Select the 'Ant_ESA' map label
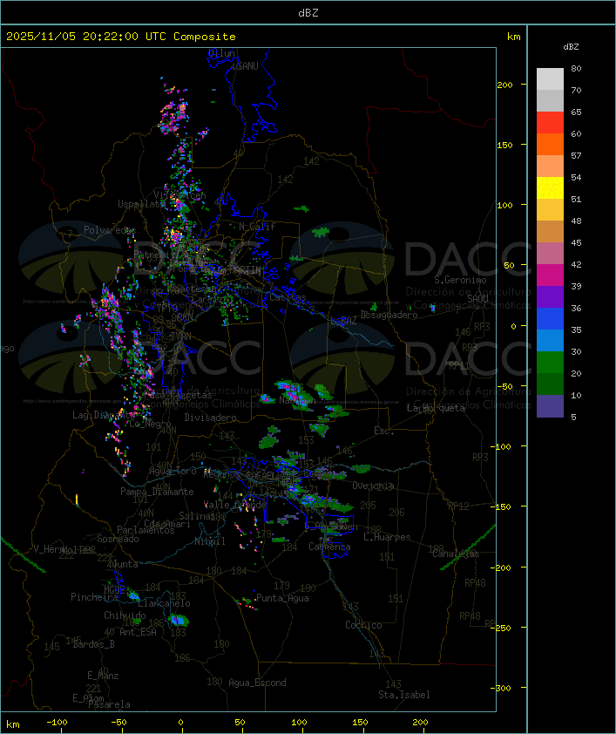This screenshot has width=616, height=734. pos(138,632)
